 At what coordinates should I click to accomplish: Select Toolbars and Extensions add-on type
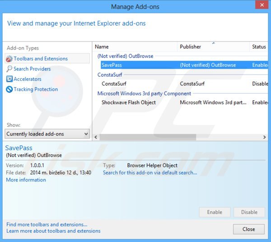click(47, 59)
